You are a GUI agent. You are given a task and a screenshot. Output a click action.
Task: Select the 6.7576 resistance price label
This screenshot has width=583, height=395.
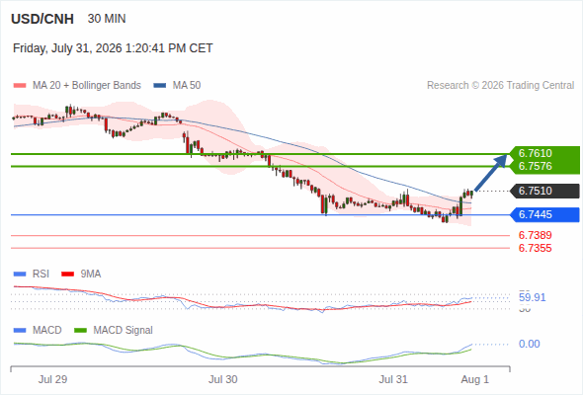click(x=544, y=167)
